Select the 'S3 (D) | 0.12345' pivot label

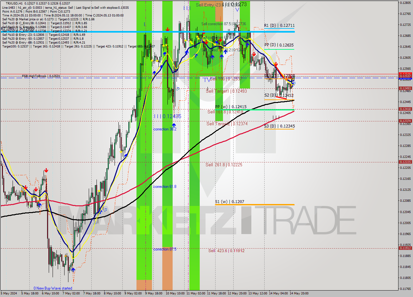pos(279,126)
